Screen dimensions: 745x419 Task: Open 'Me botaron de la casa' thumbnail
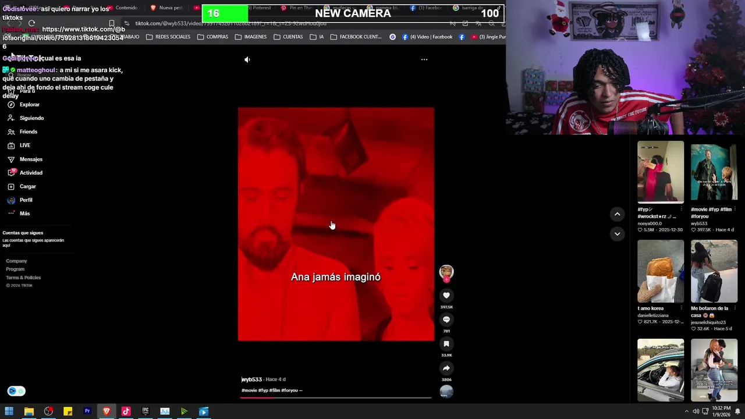click(714, 271)
